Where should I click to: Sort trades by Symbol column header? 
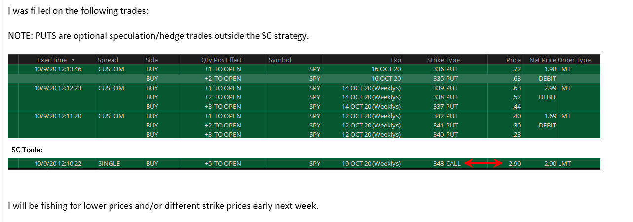point(280,60)
